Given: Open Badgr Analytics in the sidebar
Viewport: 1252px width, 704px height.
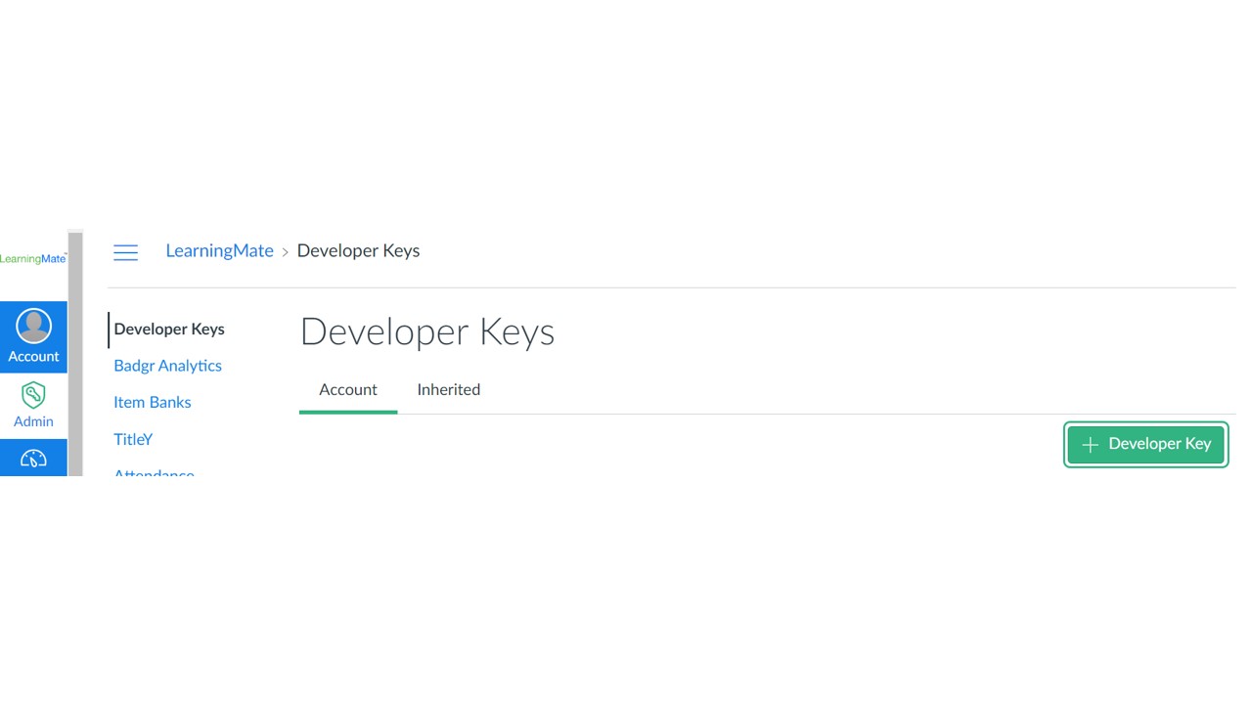Looking at the screenshot, I should click(167, 366).
